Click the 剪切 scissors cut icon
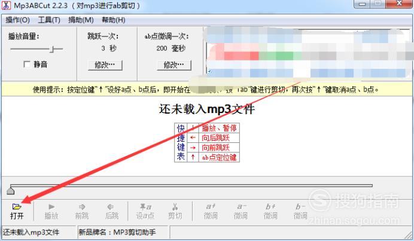The height and width of the screenshot is (241, 414). tap(175, 206)
